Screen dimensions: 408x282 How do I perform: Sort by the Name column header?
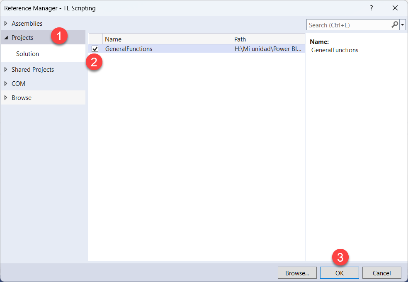point(166,39)
